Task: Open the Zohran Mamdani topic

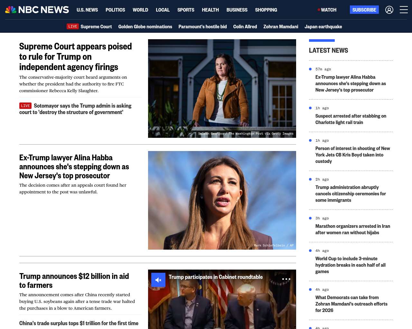Action: pyautogui.click(x=281, y=27)
